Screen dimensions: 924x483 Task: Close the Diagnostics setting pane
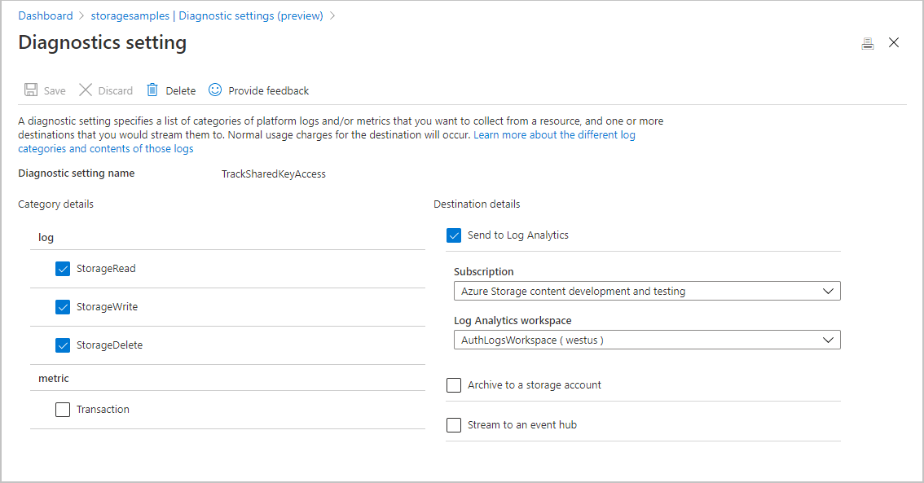(x=894, y=42)
